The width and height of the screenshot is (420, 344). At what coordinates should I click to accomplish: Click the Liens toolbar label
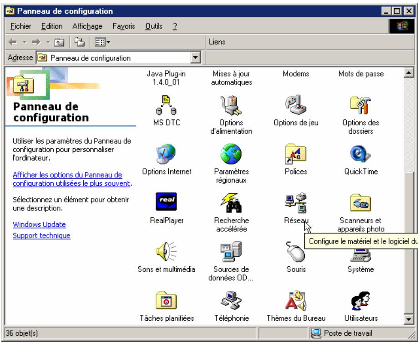click(217, 42)
